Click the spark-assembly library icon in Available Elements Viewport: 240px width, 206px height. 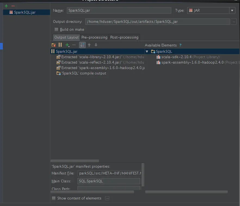click(x=158, y=63)
